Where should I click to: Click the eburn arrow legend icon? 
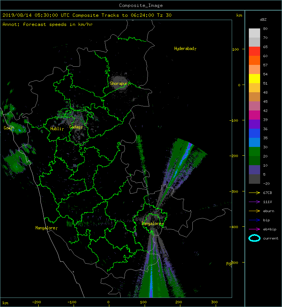coord(254,211)
